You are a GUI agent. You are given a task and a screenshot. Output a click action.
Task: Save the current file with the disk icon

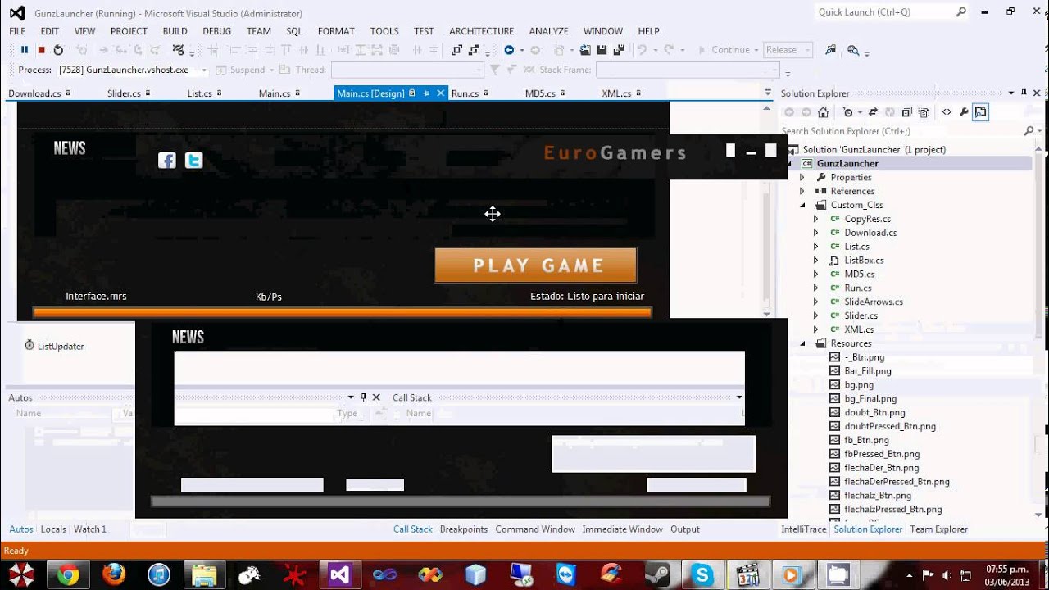tap(602, 50)
